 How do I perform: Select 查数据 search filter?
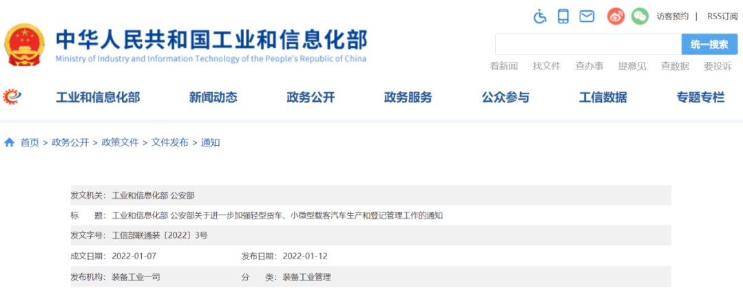(675, 66)
